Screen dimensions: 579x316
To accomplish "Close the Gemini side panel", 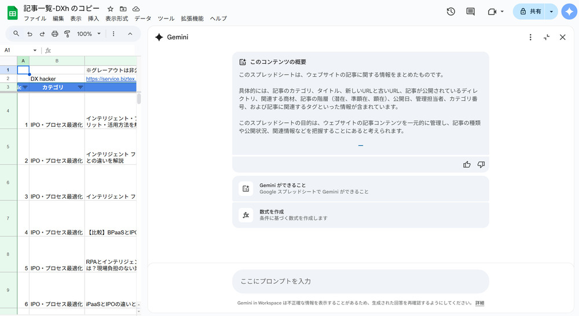I will 562,37.
